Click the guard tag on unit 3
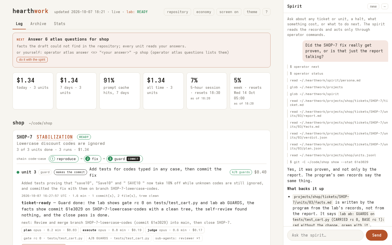This screenshot has width=392, height=245. [x=45, y=172]
